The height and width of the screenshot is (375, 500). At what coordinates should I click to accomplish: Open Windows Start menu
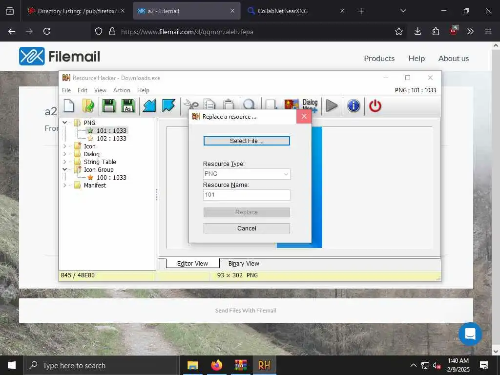click(x=12, y=365)
